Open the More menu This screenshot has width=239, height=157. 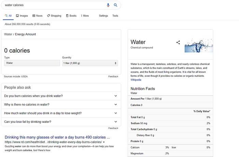click(x=85, y=16)
